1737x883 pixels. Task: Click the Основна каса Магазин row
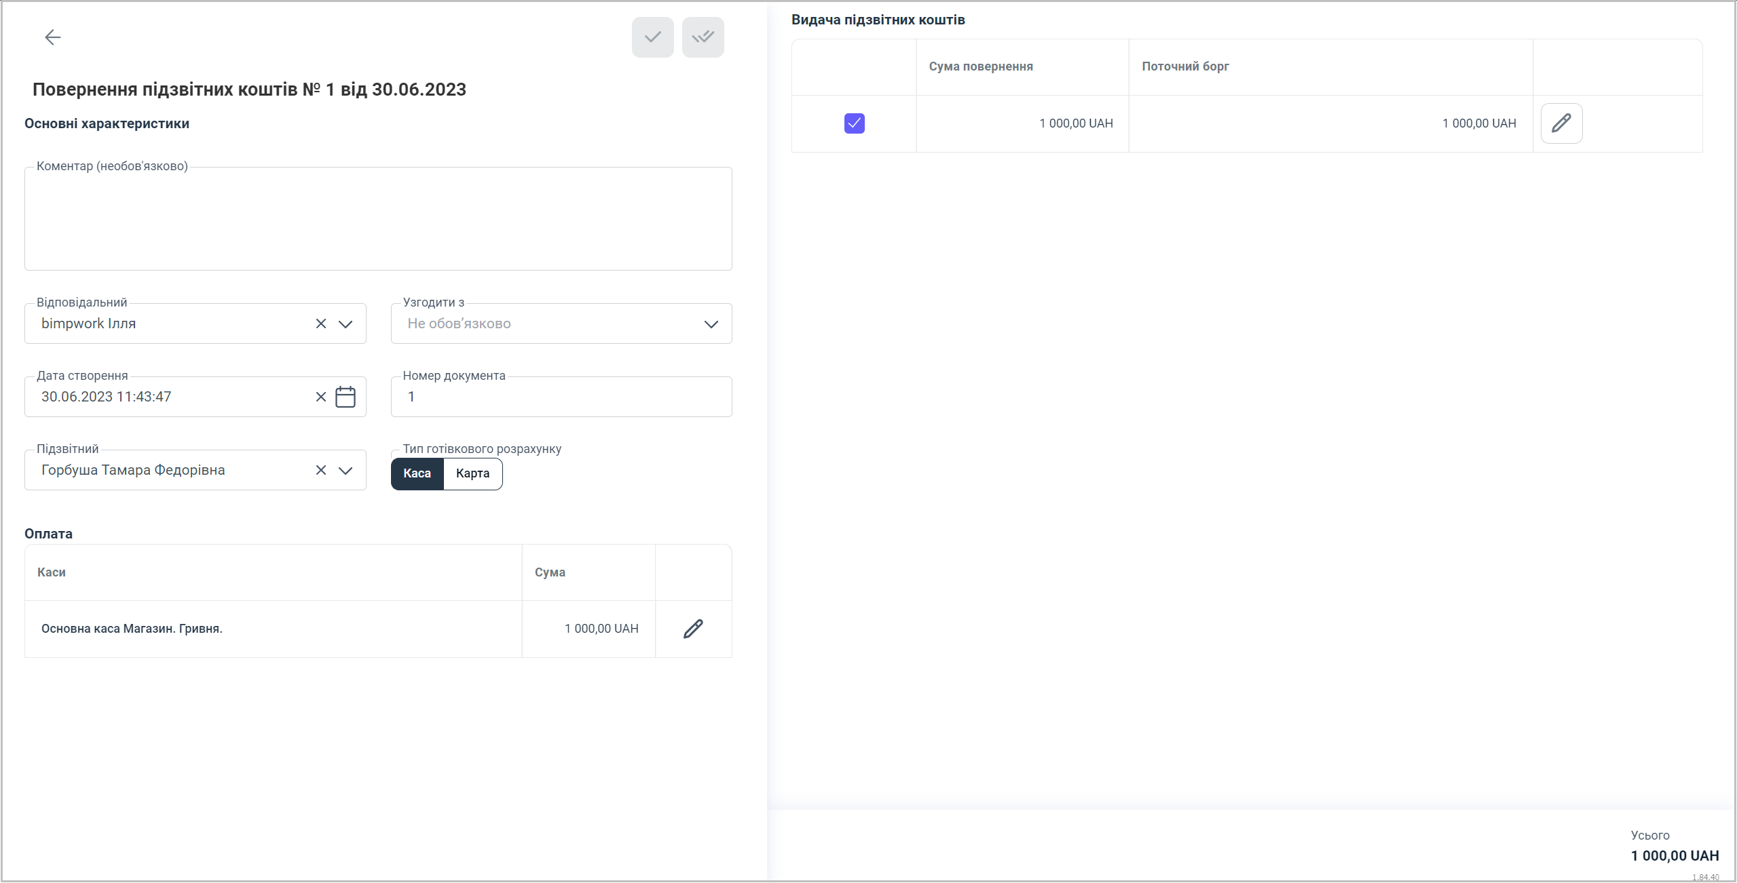(132, 629)
